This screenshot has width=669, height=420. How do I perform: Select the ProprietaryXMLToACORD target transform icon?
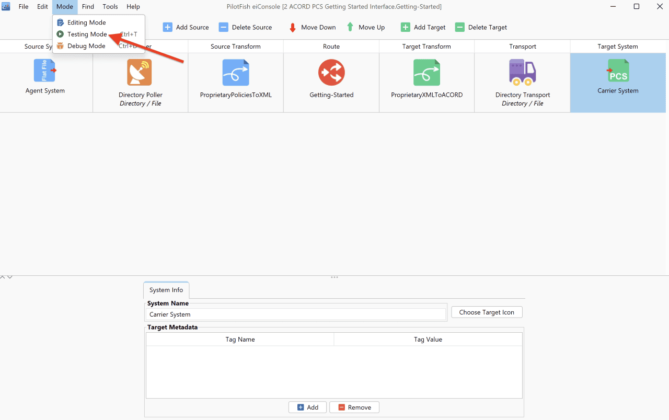pyautogui.click(x=426, y=73)
